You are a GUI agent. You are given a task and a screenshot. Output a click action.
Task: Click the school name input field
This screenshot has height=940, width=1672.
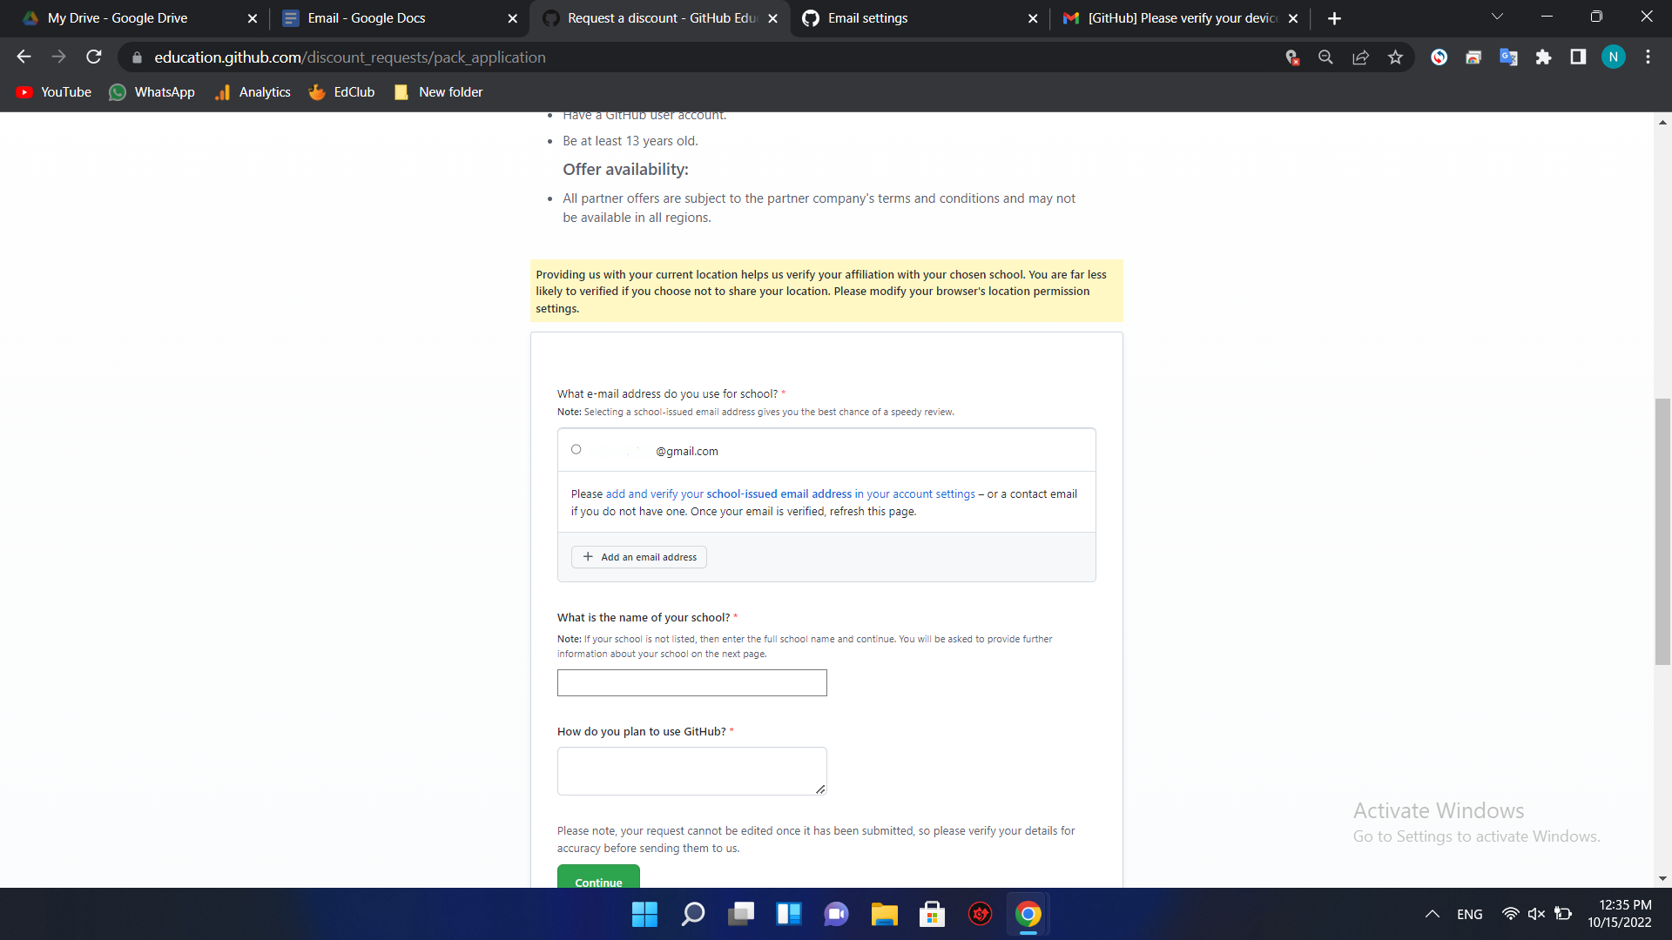click(x=691, y=683)
